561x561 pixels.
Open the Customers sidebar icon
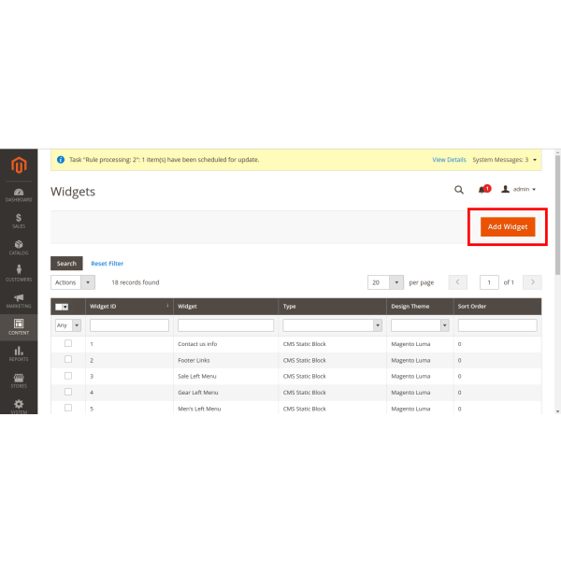(18, 274)
